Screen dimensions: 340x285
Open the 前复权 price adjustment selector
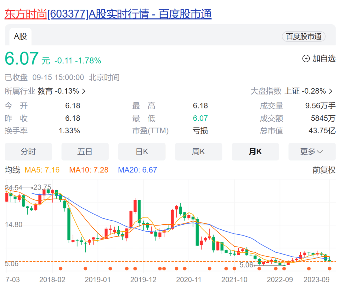coord(324,170)
